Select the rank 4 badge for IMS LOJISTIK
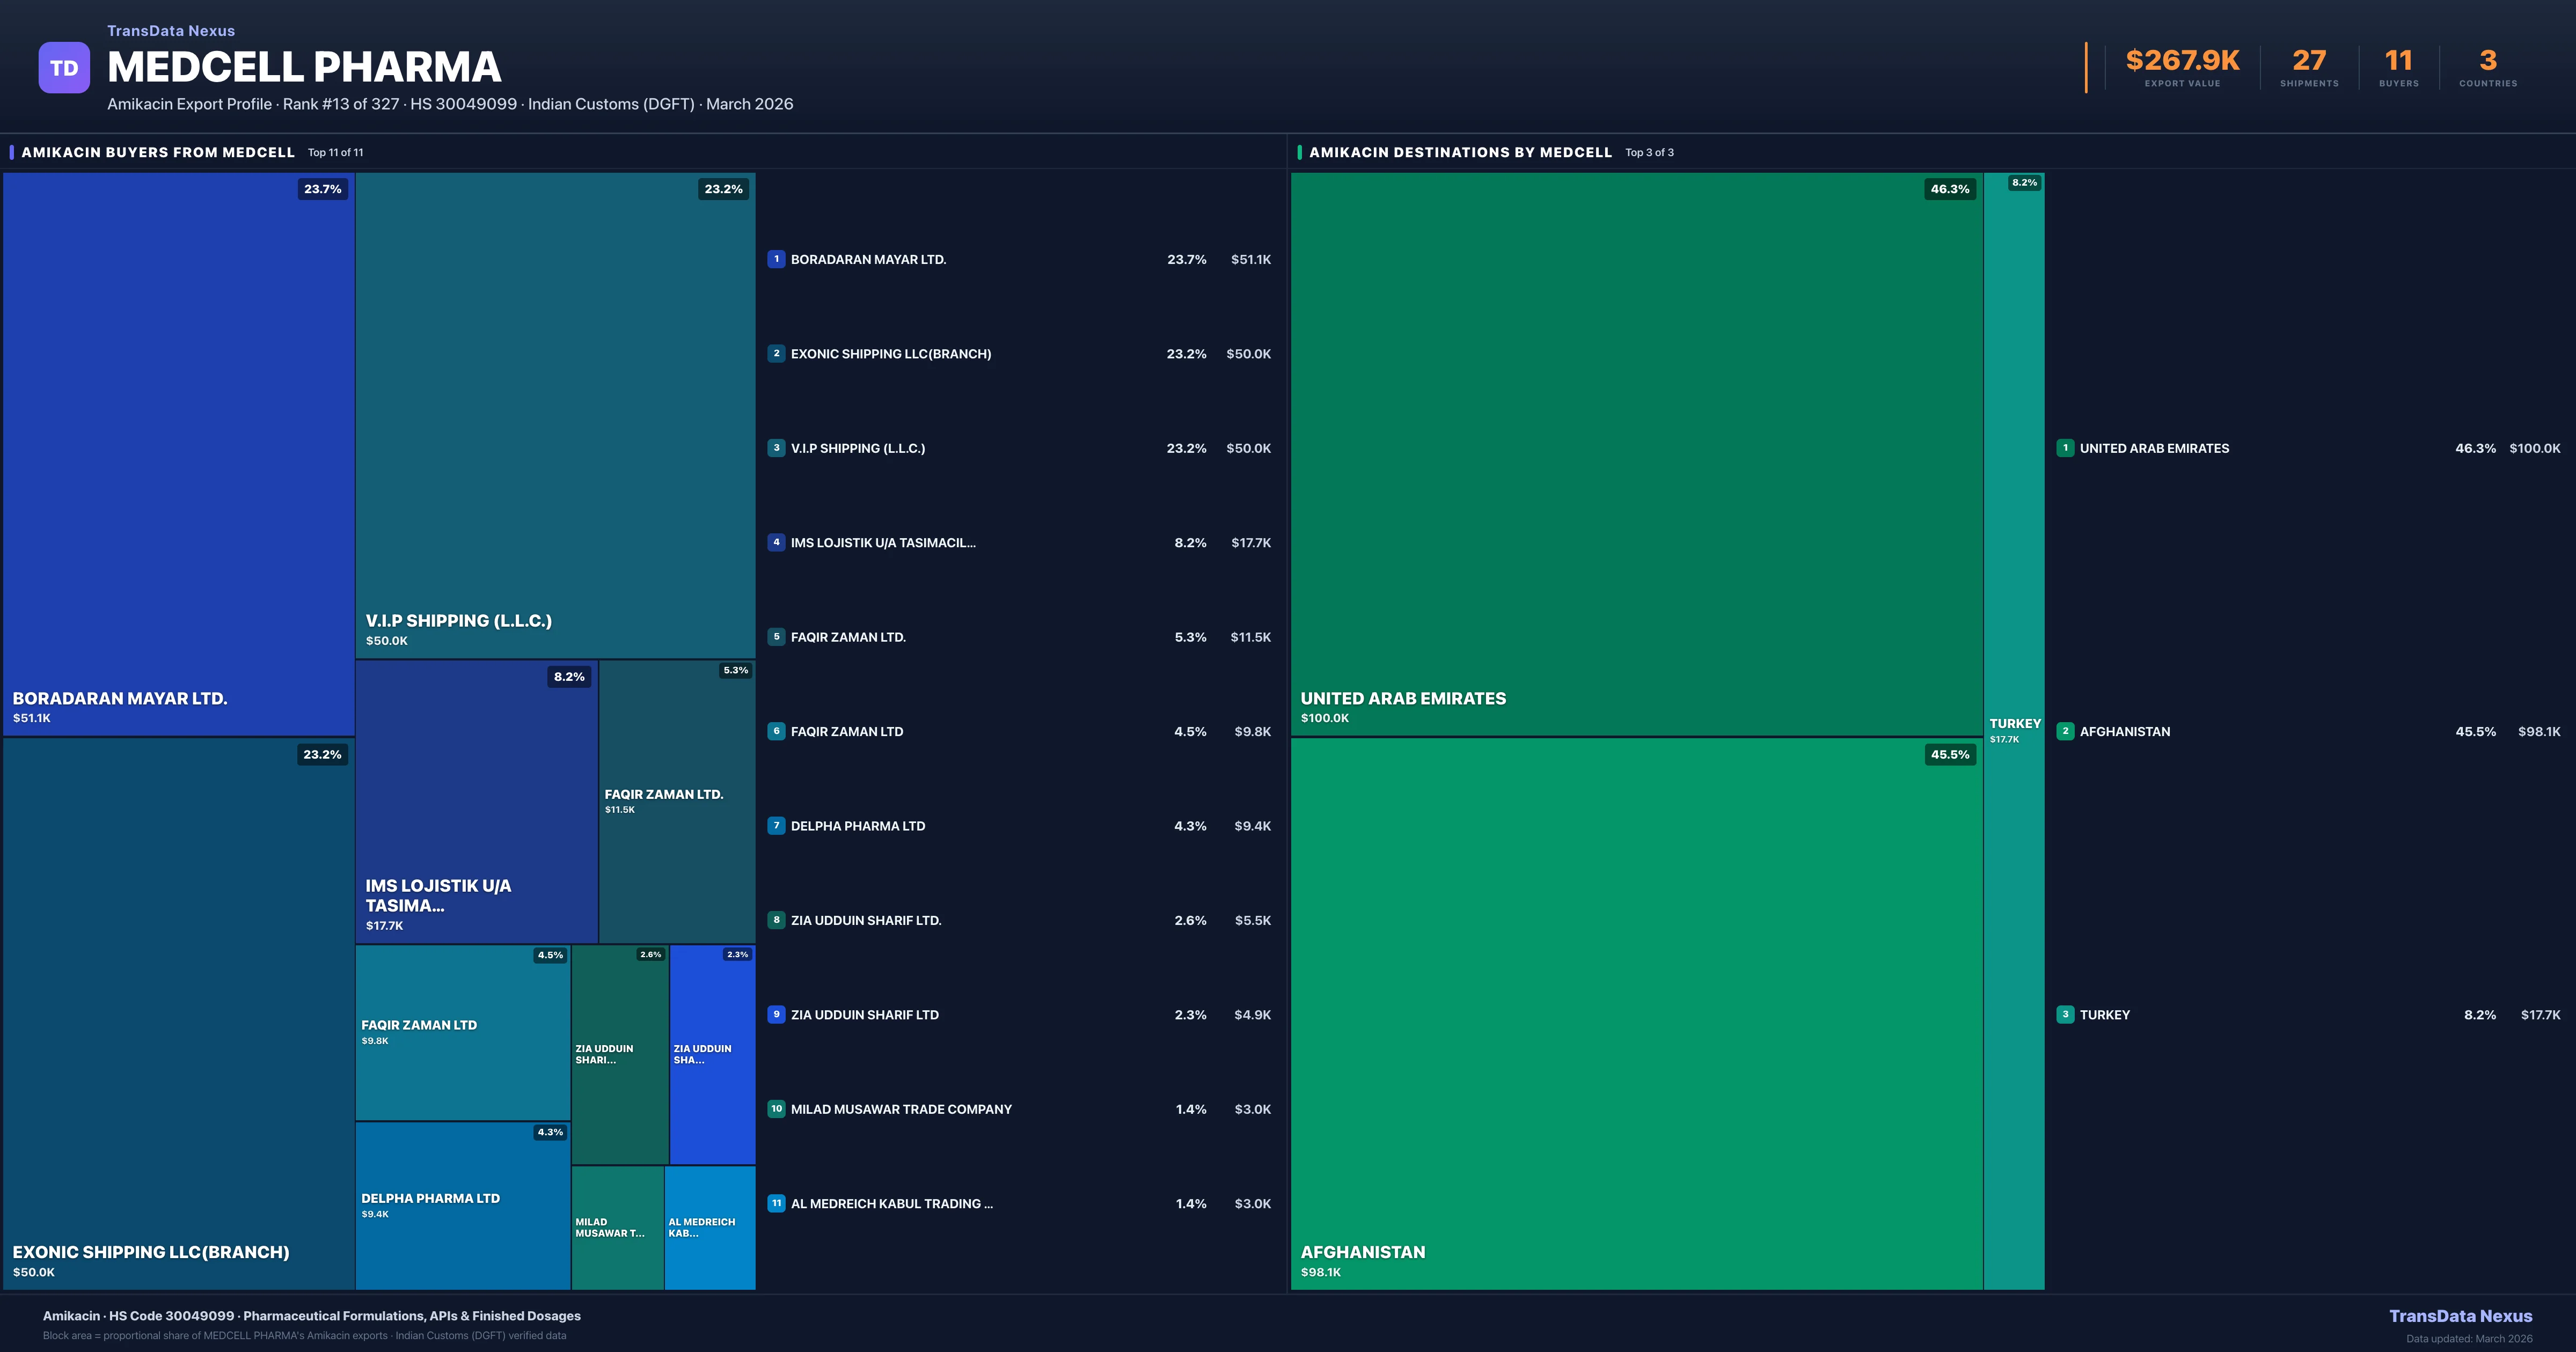The height and width of the screenshot is (1352, 2576). click(777, 542)
